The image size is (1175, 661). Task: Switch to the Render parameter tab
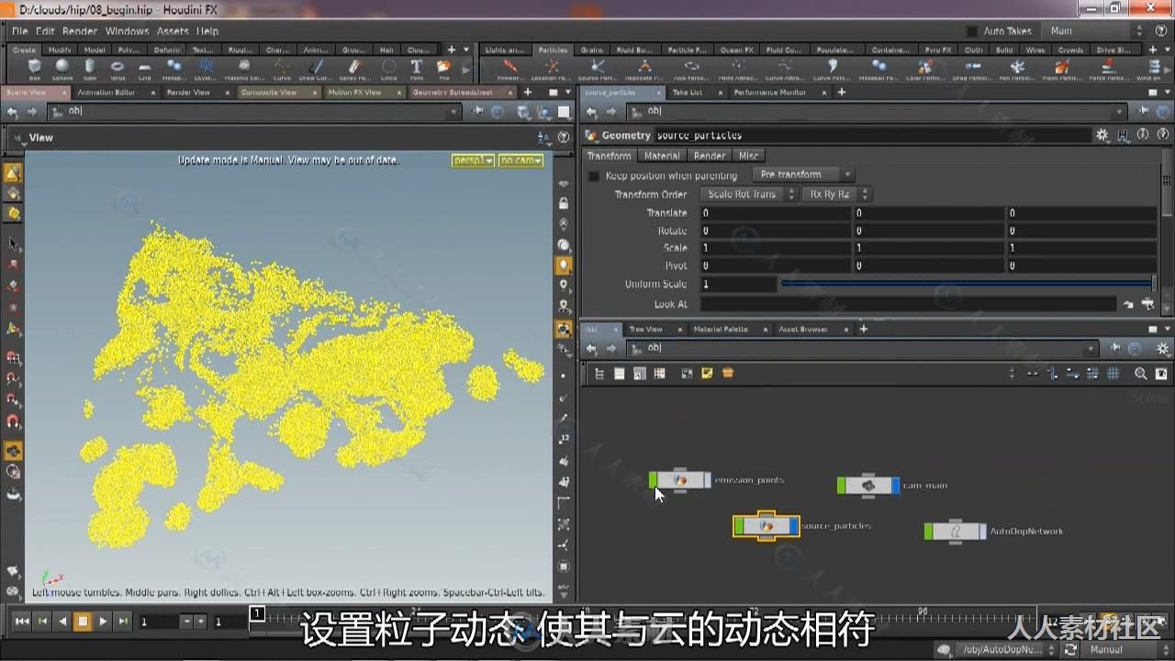[x=710, y=156]
